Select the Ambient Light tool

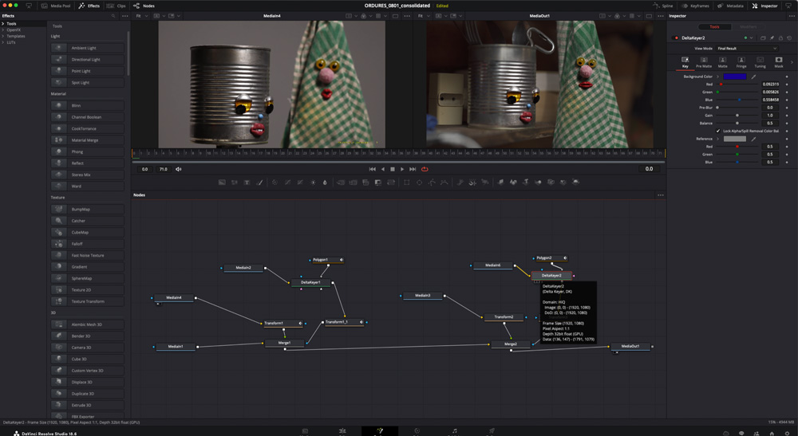[85, 48]
